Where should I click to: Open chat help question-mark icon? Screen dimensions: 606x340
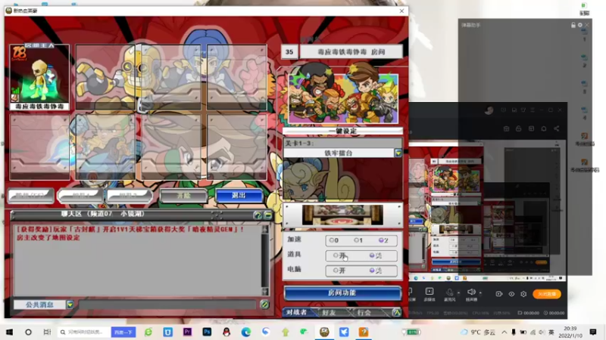tap(258, 215)
